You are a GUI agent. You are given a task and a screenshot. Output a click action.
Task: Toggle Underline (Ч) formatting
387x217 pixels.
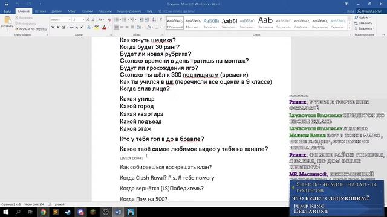[x=63, y=27]
